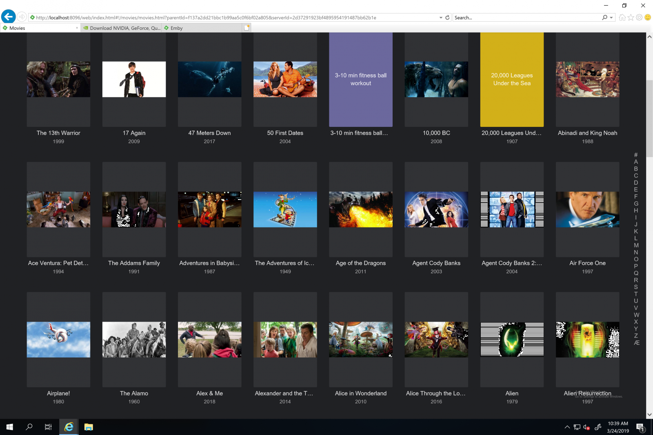Switch to the Emby browser tab
Viewport: 653px width, 435px height.
pyautogui.click(x=176, y=28)
